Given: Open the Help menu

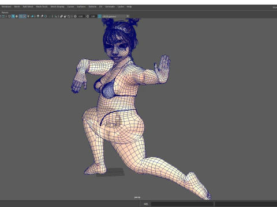Looking at the screenshot, I should tap(129, 6).
